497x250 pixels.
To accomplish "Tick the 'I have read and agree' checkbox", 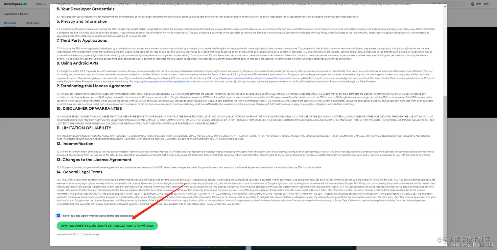I will tap(58, 216).
